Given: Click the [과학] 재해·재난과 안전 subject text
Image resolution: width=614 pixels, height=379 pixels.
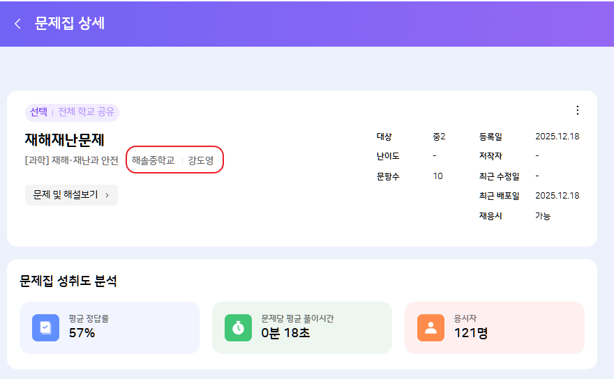Looking at the screenshot, I should (x=71, y=161).
